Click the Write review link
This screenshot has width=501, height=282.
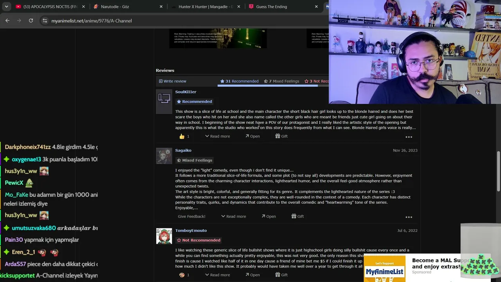(x=173, y=81)
